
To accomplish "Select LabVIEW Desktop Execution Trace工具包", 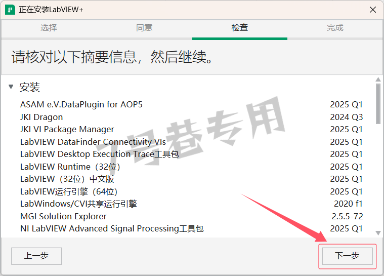I will (x=191, y=154).
